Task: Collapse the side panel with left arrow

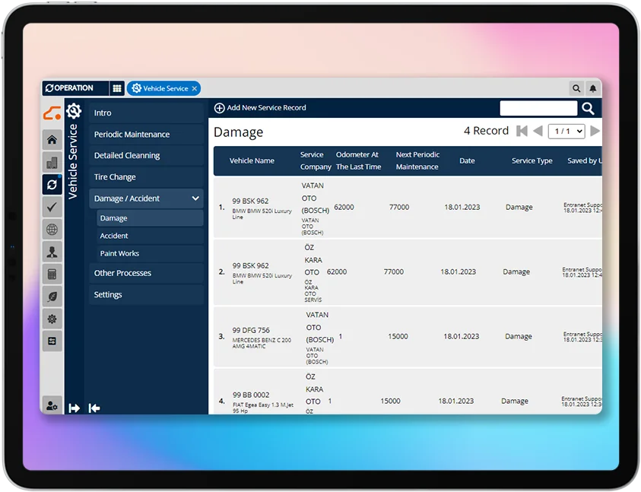Action: click(94, 408)
